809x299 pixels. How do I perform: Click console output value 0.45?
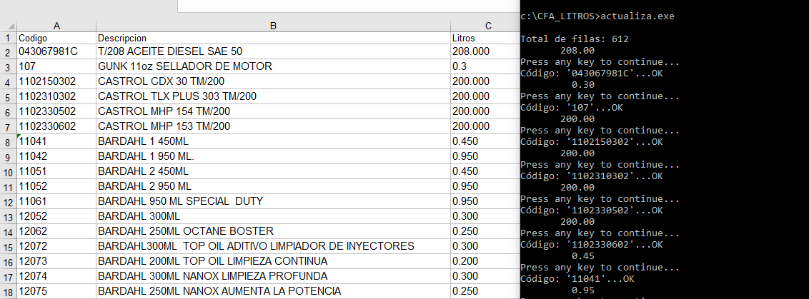[x=583, y=256]
